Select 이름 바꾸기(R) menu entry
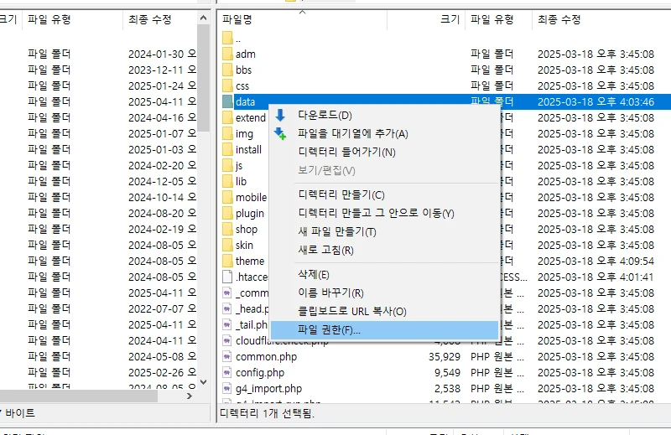This screenshot has width=671, height=435. point(385,293)
